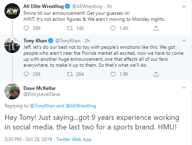
Task: Open the Twitter Web App link
Action: 74,139
